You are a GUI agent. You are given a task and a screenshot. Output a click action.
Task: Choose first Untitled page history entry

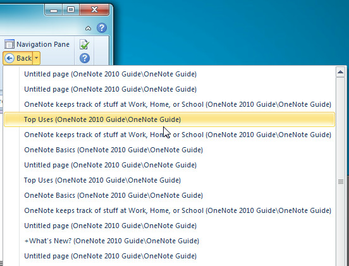click(169, 74)
